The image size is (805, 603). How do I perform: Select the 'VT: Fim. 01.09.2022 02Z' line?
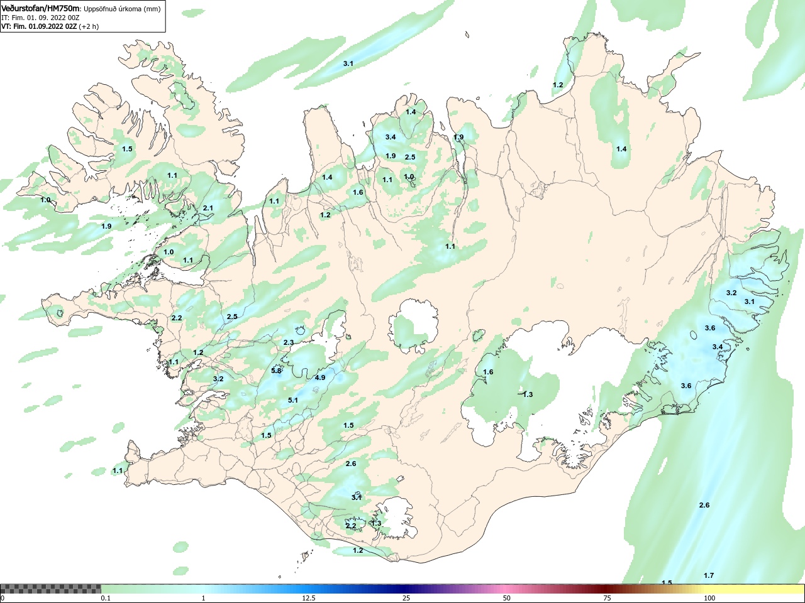(x=39, y=26)
